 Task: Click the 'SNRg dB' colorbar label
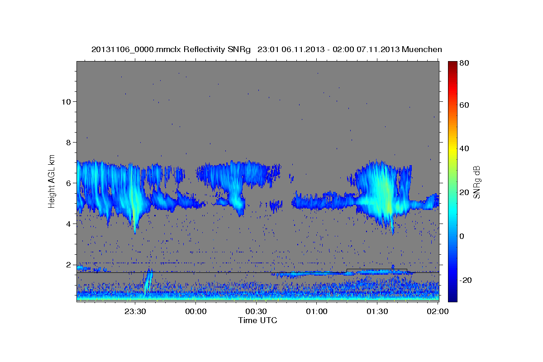(476, 182)
